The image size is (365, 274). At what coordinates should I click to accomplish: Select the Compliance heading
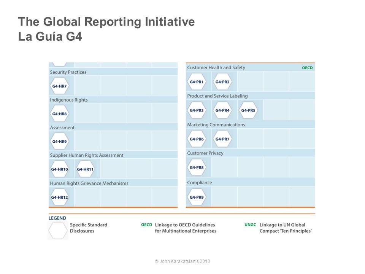(200, 183)
